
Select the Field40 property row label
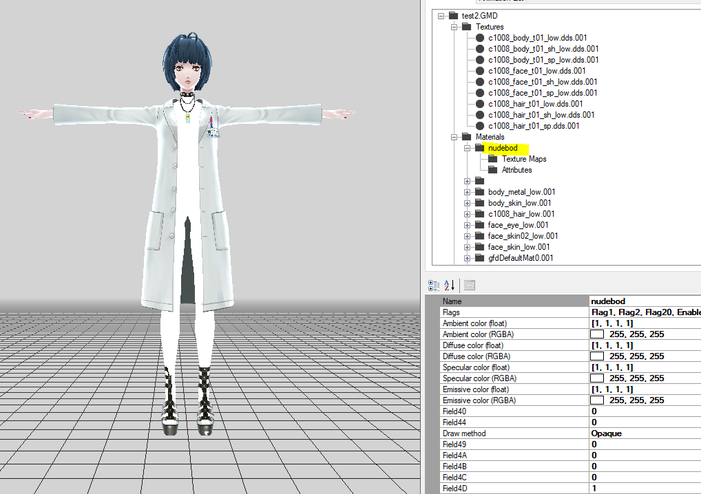point(454,411)
